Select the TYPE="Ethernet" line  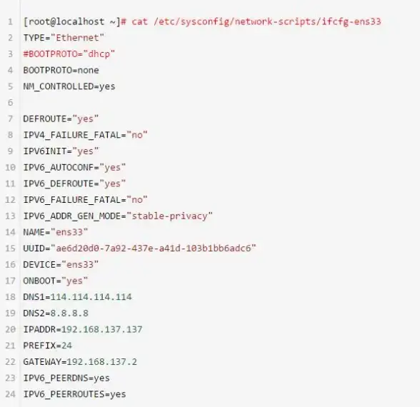64,38
